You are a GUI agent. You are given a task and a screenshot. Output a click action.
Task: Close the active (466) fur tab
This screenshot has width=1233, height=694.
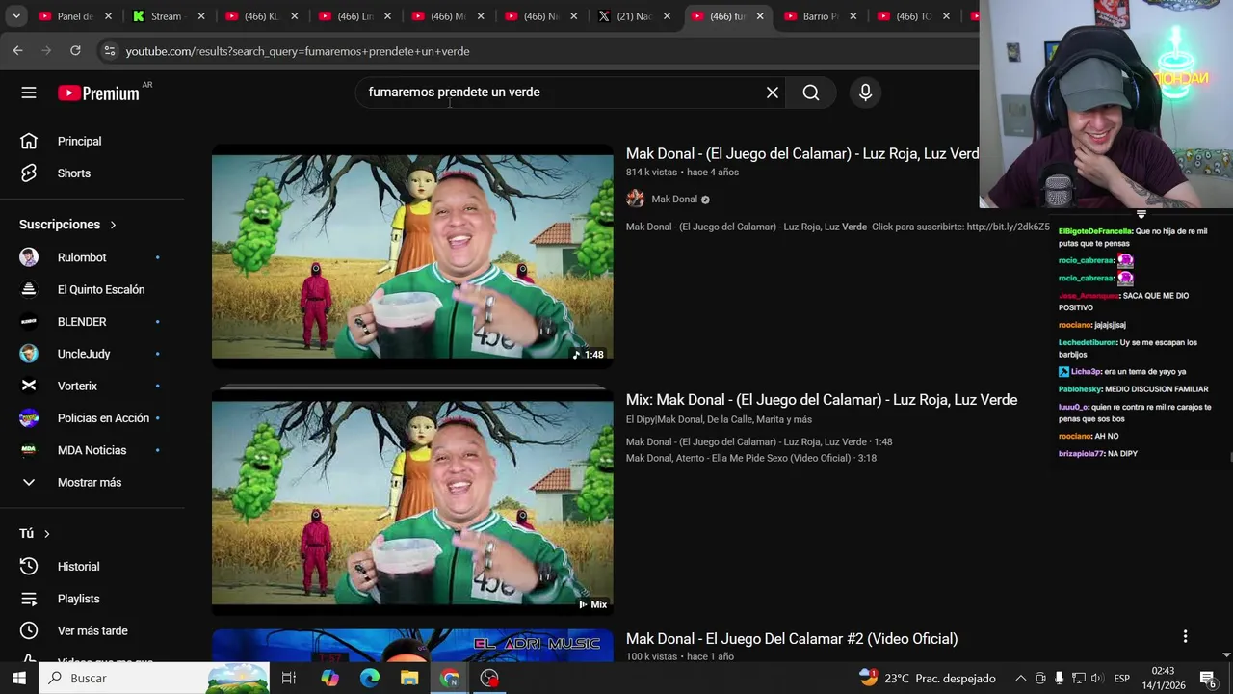[759, 16]
